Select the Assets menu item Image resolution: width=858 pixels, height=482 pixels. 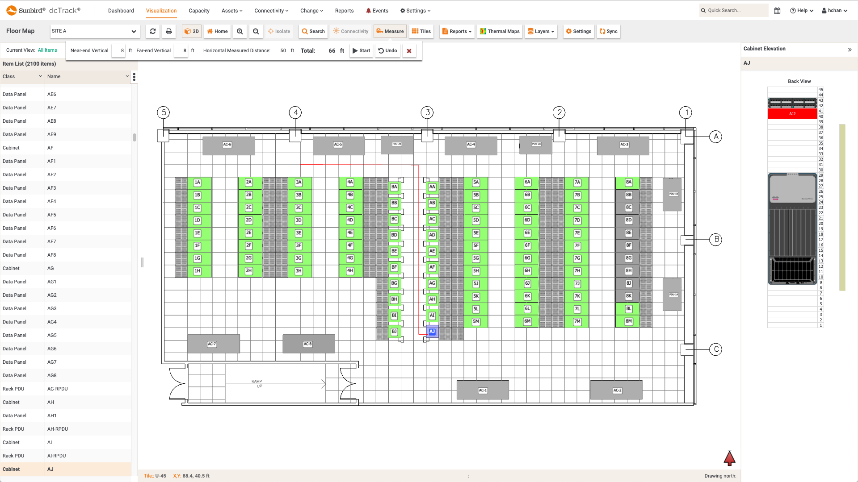click(231, 10)
